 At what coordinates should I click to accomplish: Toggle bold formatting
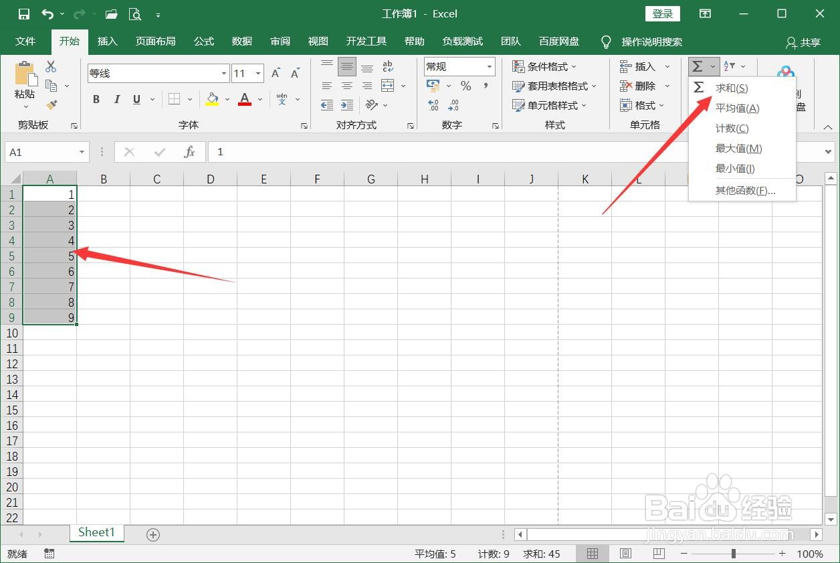(96, 99)
